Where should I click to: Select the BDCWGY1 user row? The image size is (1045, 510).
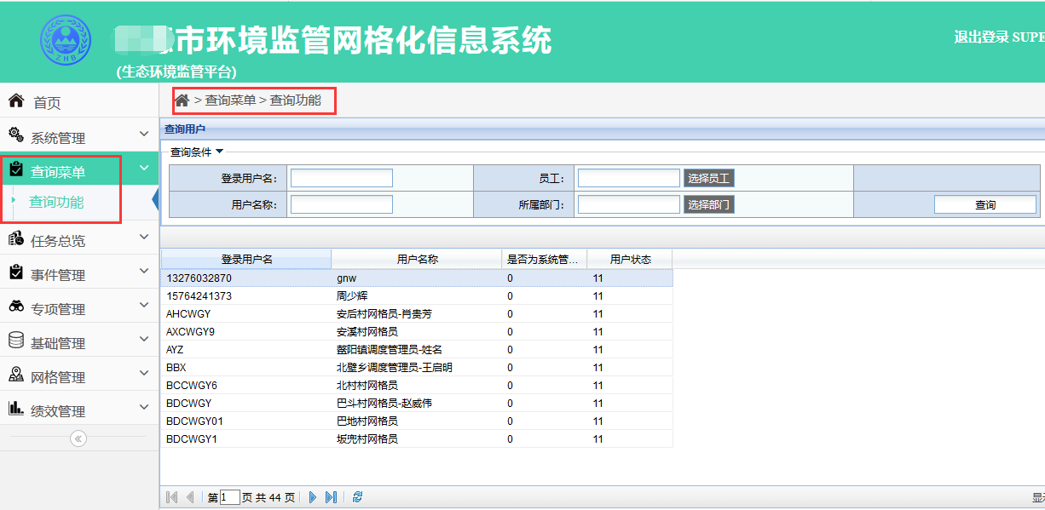click(x=417, y=439)
